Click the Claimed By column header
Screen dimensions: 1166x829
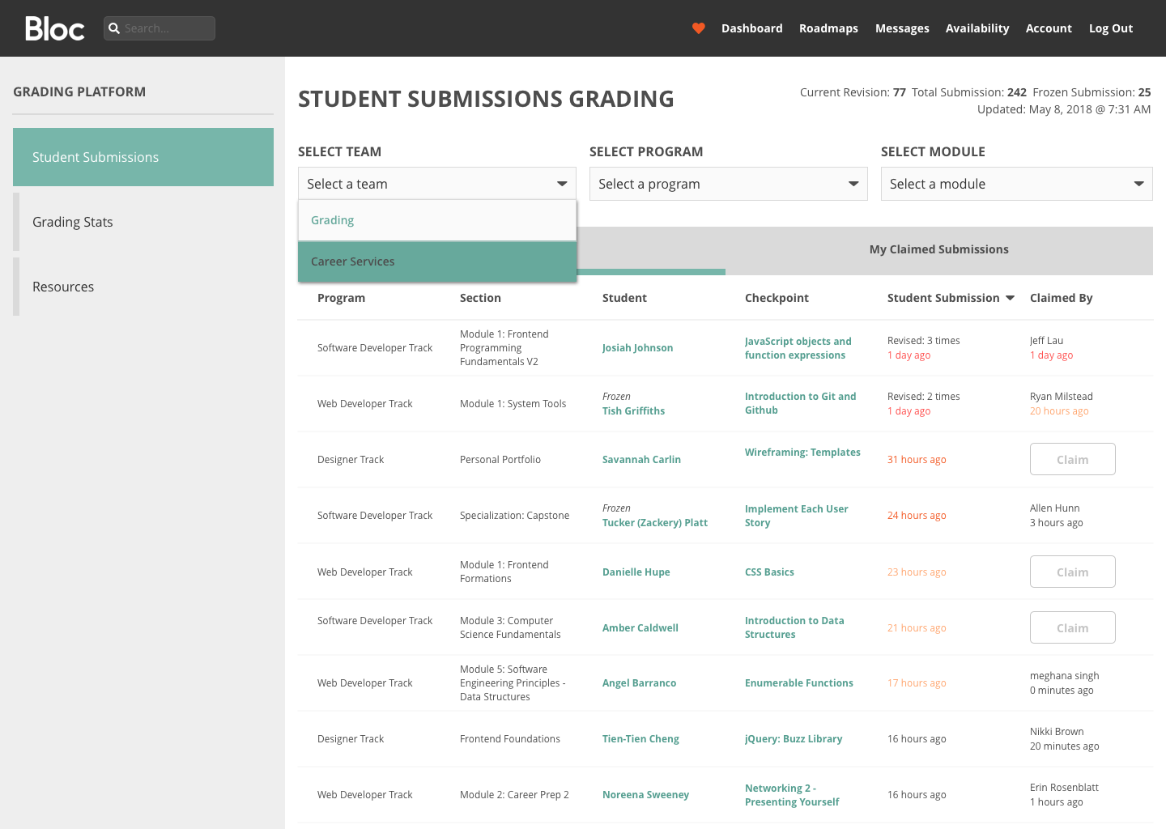[x=1062, y=298]
